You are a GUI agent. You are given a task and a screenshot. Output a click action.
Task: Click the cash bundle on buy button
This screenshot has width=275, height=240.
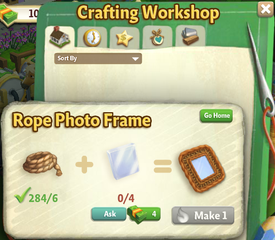137,214
